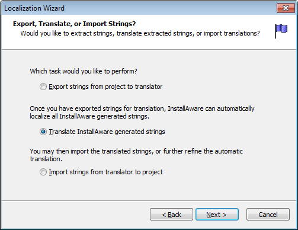This screenshot has width=298, height=230.
Task: Choose the "Export strings from project to translator" label
Action: tap(105, 87)
